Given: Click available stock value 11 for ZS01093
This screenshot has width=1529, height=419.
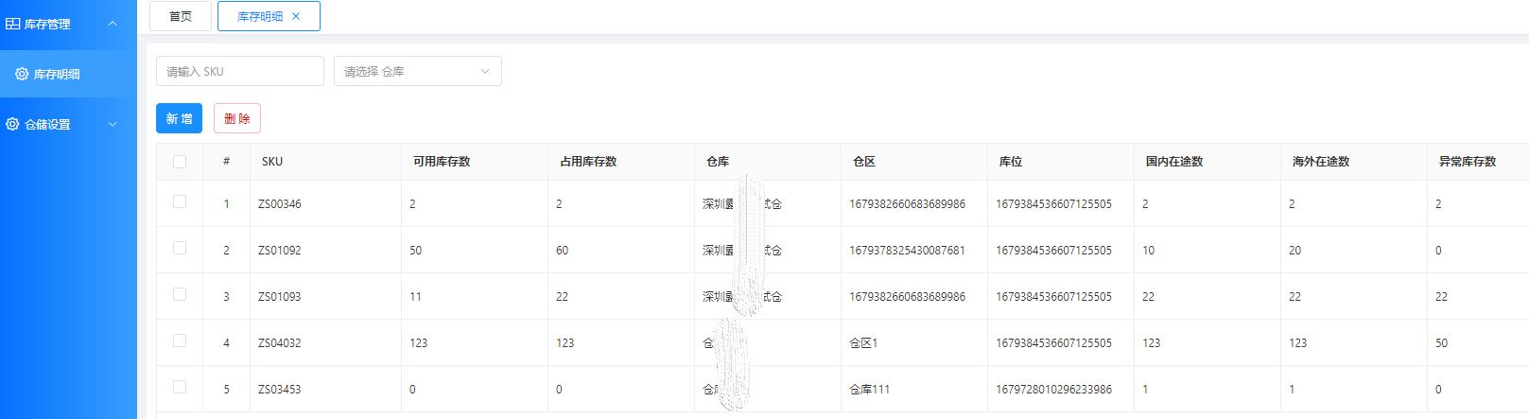Looking at the screenshot, I should click(x=415, y=297).
